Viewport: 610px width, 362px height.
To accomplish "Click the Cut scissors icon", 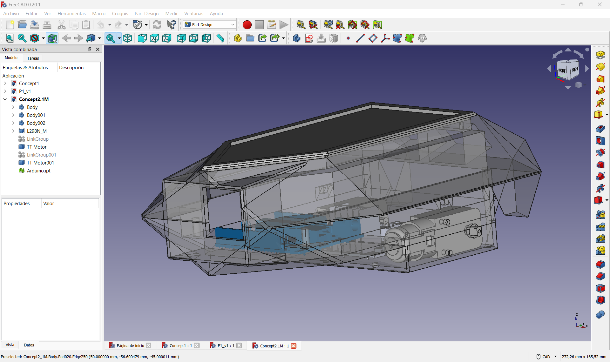I will (x=62, y=25).
